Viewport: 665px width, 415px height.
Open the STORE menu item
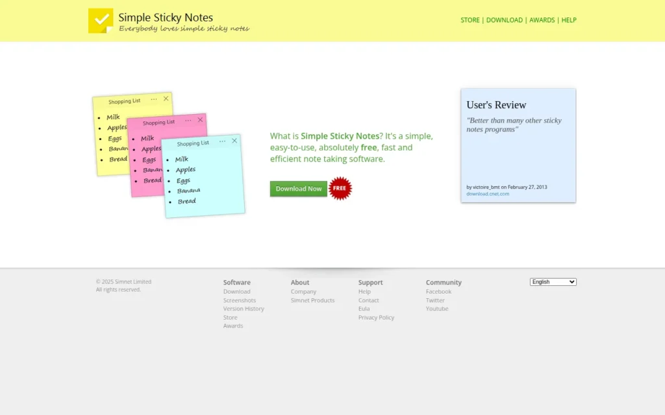click(x=470, y=20)
